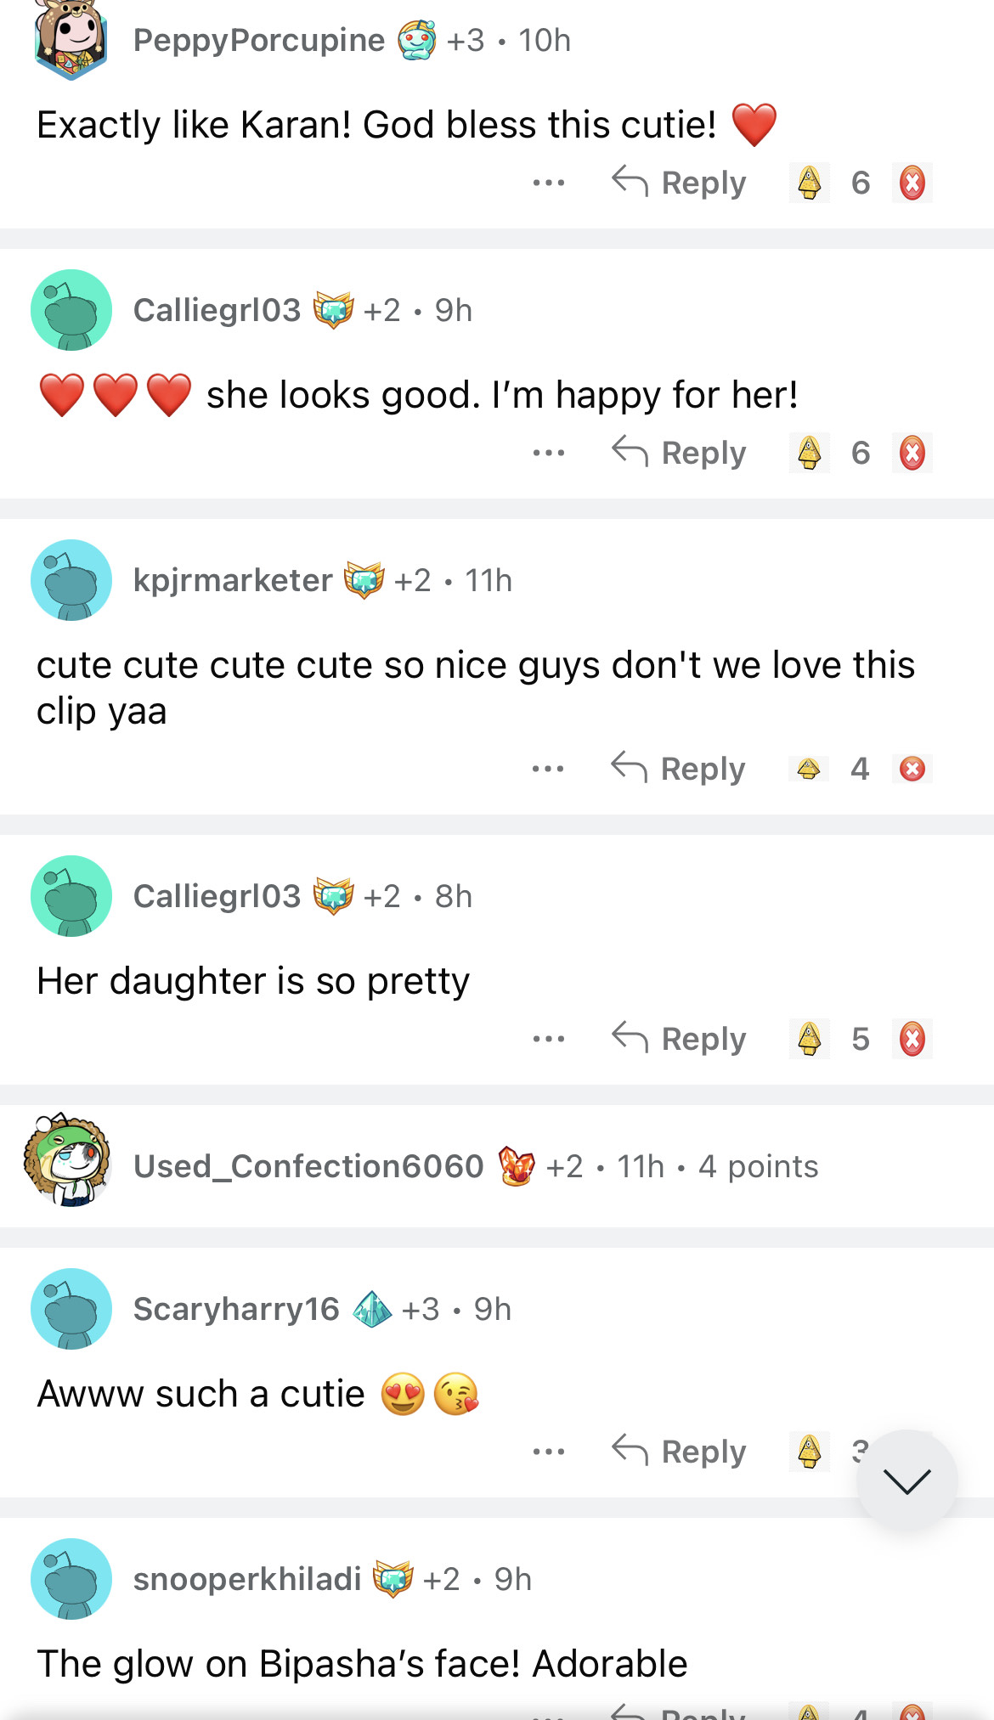Screen dimensions: 994x1720
Task: Downvote the "I'm happy for her" comment
Action: [x=912, y=453]
